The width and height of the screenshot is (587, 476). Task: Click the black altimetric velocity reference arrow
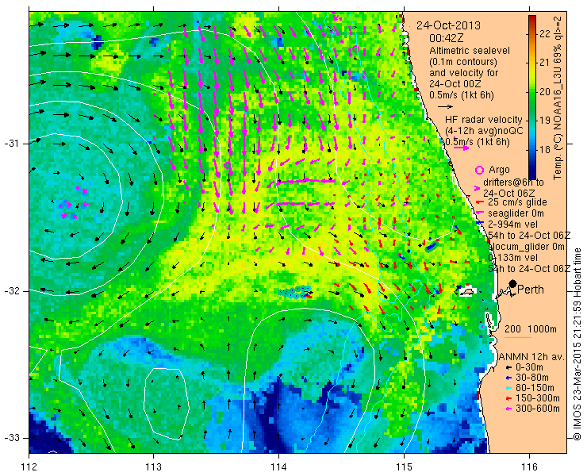tap(446, 107)
